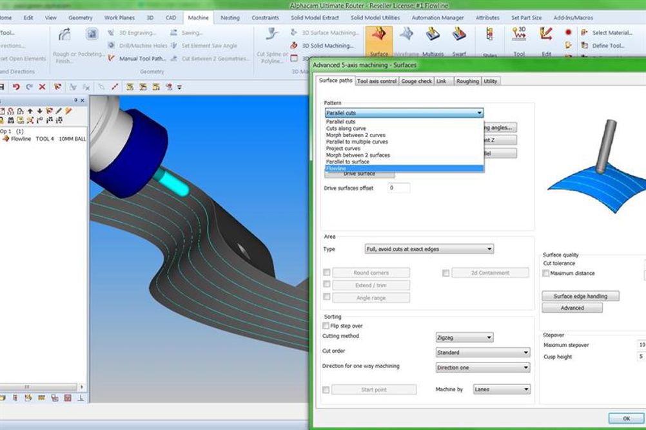Image resolution: width=646 pixels, height=430 pixels.
Task: Toggle the Flip step over checkbox
Action: 326,326
